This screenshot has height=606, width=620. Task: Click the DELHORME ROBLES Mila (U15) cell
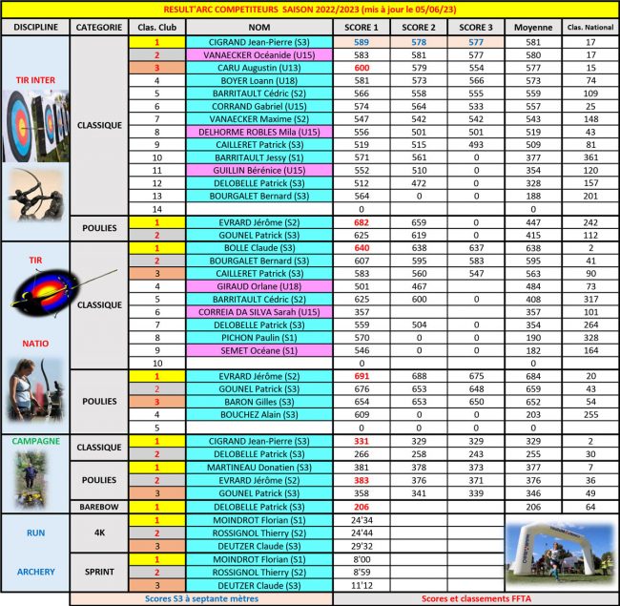(259, 132)
